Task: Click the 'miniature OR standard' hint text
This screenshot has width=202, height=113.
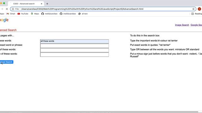Action: [x=187, y=49]
